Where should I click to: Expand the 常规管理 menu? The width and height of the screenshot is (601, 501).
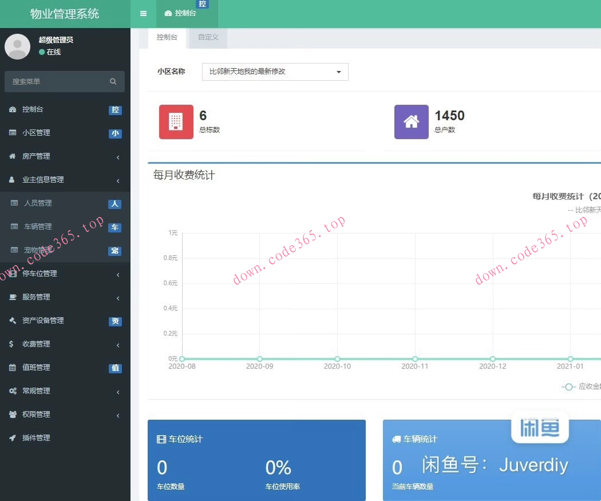(65, 391)
